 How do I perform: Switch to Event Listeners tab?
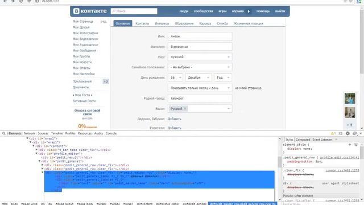point(322,140)
